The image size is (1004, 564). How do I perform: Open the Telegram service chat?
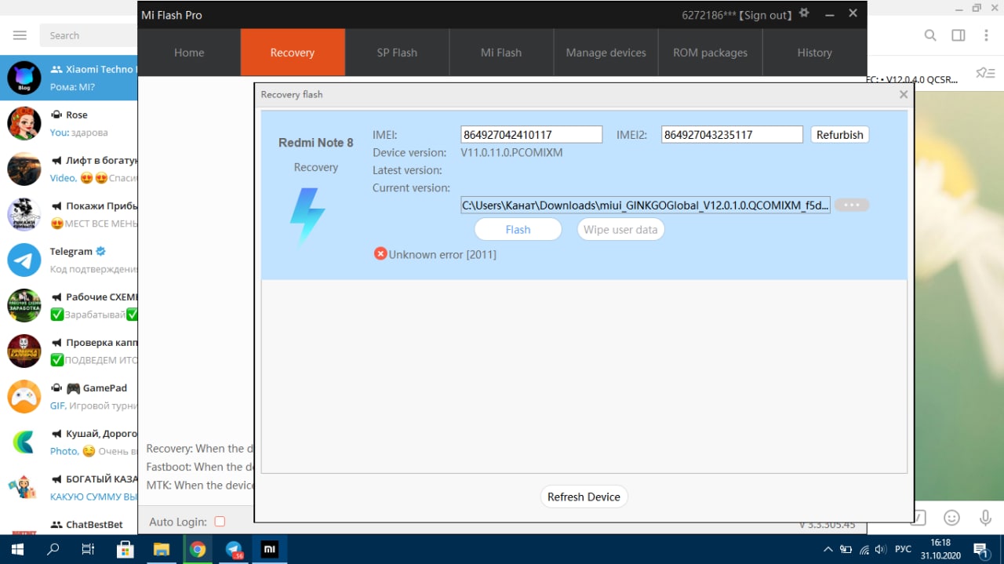69,260
